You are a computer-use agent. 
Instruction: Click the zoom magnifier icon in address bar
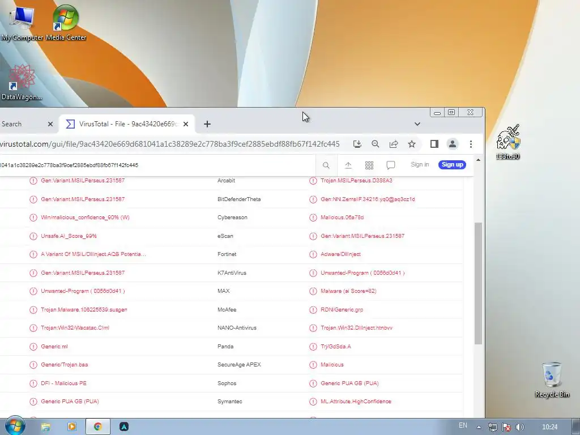pyautogui.click(x=375, y=144)
